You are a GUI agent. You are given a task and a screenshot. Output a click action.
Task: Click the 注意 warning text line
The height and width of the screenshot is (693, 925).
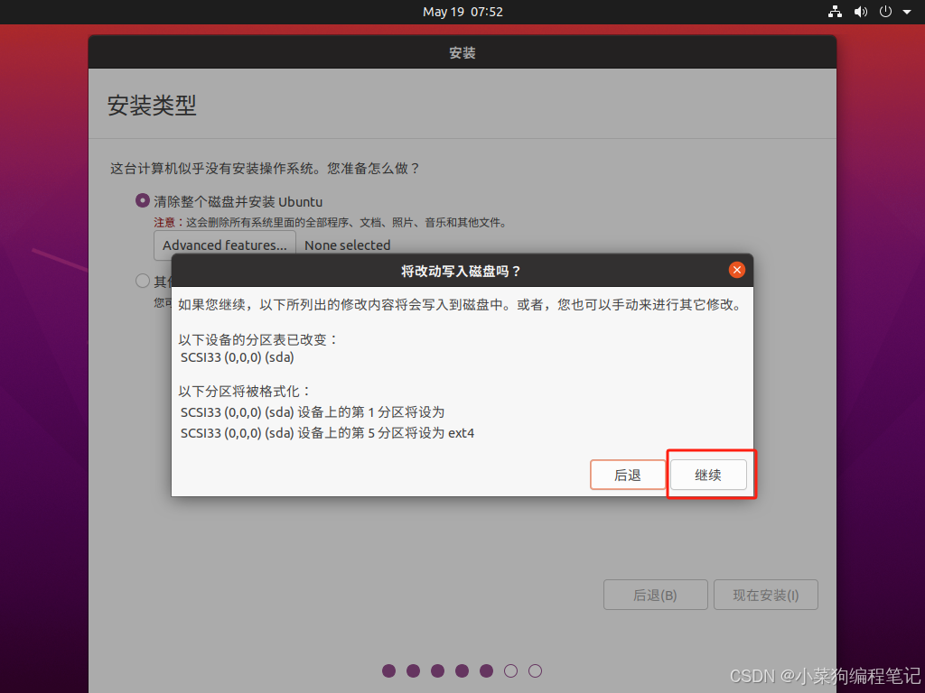tap(331, 222)
